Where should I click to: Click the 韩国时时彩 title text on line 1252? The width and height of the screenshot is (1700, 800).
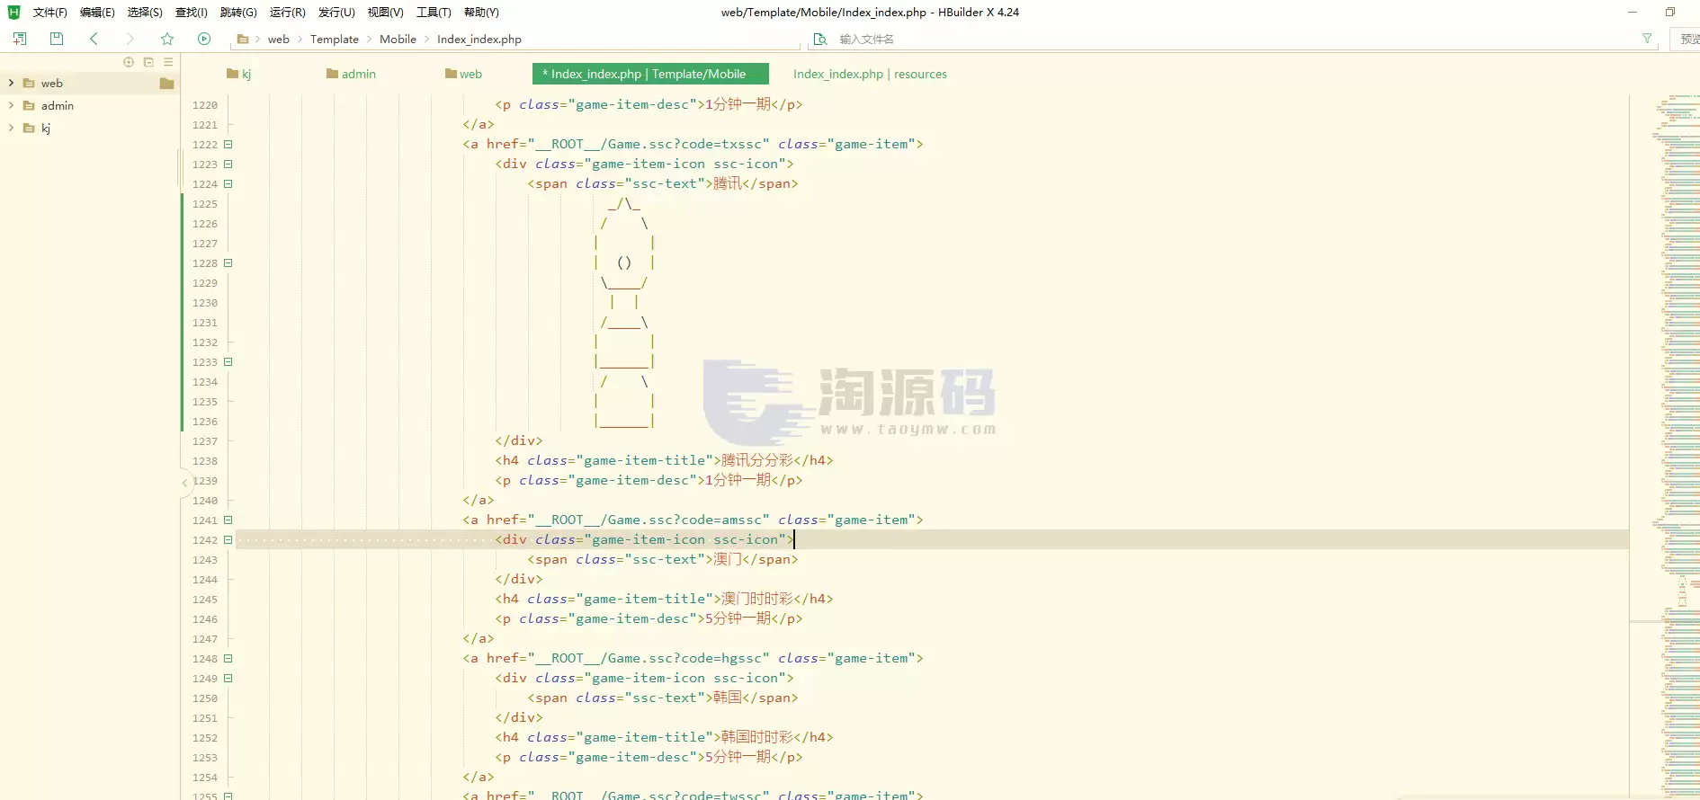pyautogui.click(x=757, y=737)
